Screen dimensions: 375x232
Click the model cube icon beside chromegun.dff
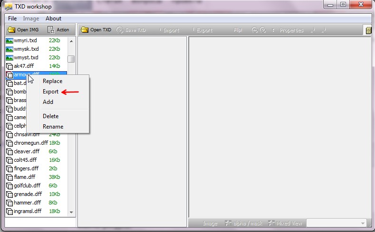coord(10,143)
